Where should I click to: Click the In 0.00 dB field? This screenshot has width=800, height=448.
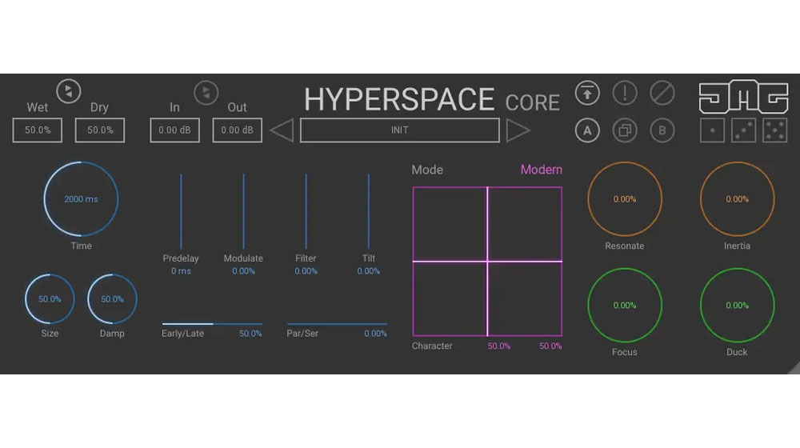[174, 130]
